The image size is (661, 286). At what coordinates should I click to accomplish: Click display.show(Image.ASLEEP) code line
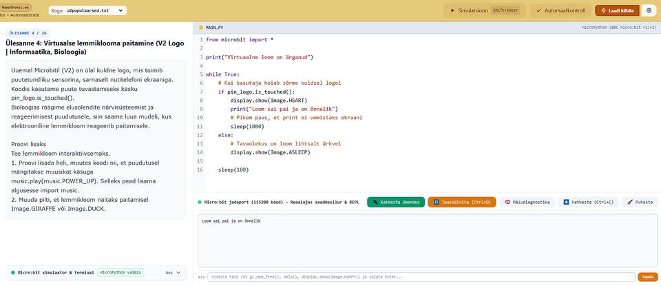(x=270, y=152)
